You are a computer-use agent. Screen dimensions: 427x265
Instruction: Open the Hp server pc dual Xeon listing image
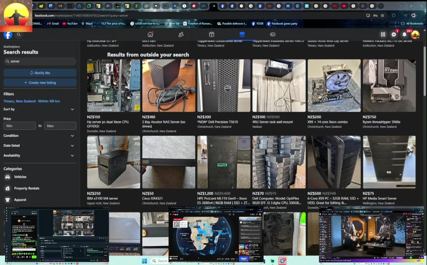[114, 85]
